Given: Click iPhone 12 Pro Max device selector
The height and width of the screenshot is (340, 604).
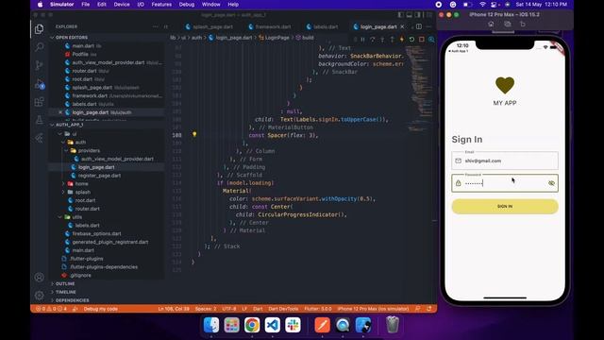Looking at the screenshot, I should 373,309.
